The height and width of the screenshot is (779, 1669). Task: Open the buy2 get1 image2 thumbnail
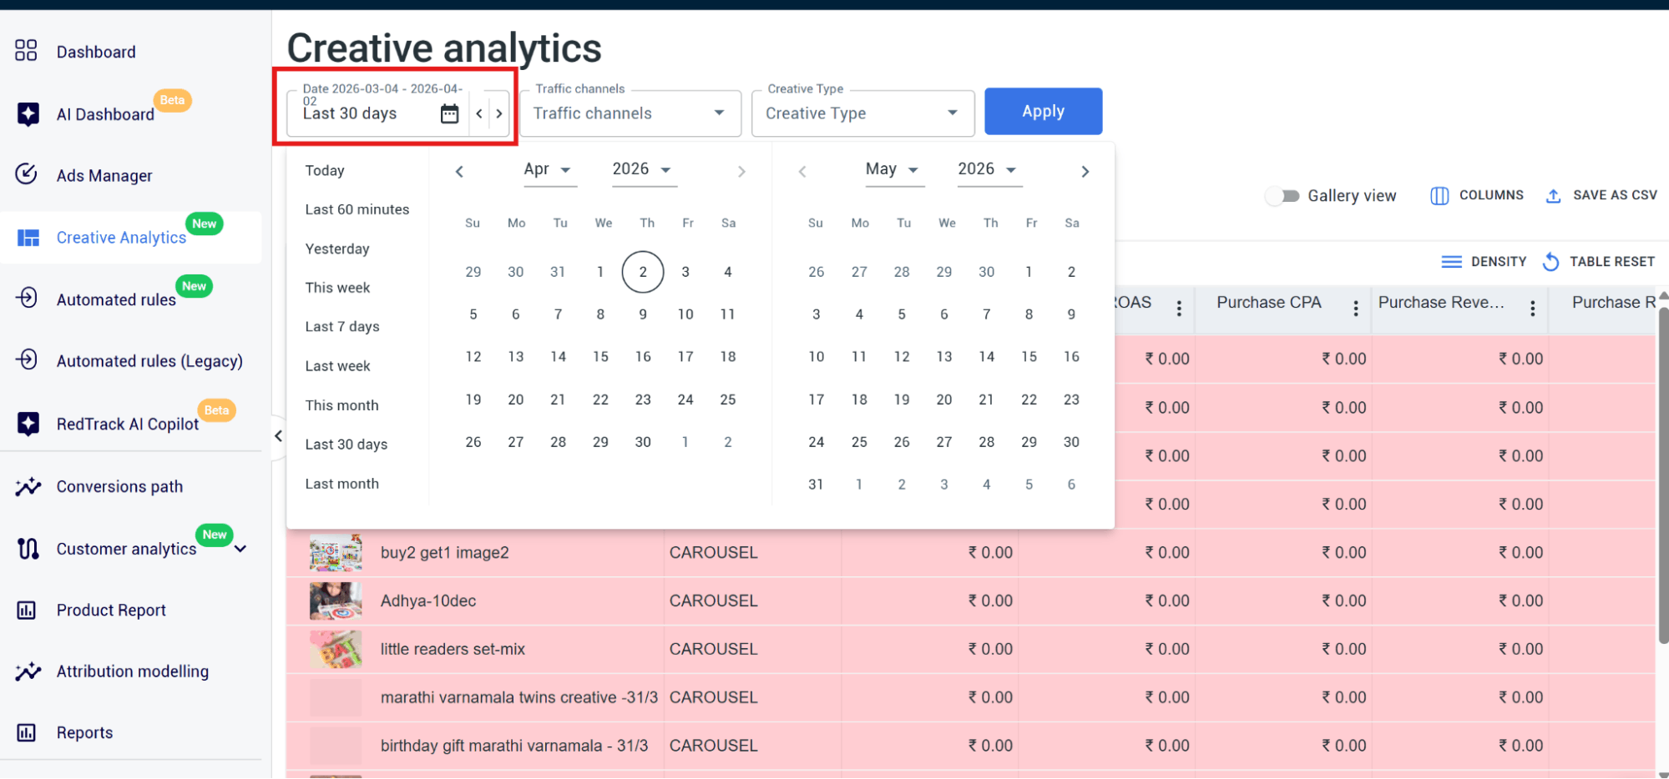(336, 552)
